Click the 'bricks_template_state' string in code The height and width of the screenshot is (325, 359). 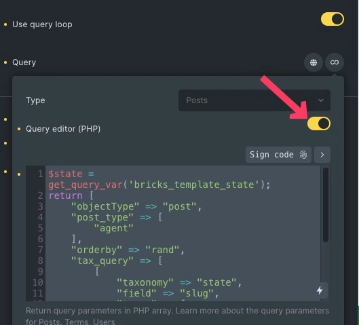point(194,185)
